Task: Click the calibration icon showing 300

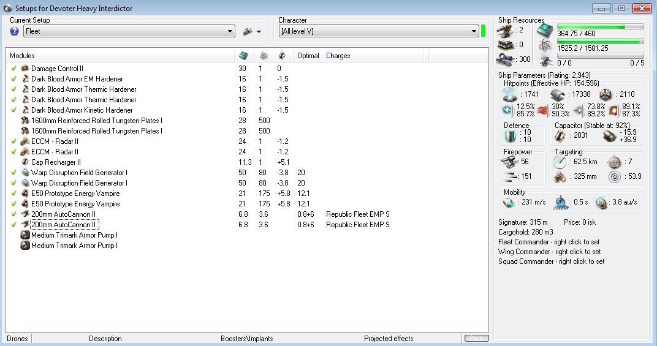Action: tap(506, 59)
